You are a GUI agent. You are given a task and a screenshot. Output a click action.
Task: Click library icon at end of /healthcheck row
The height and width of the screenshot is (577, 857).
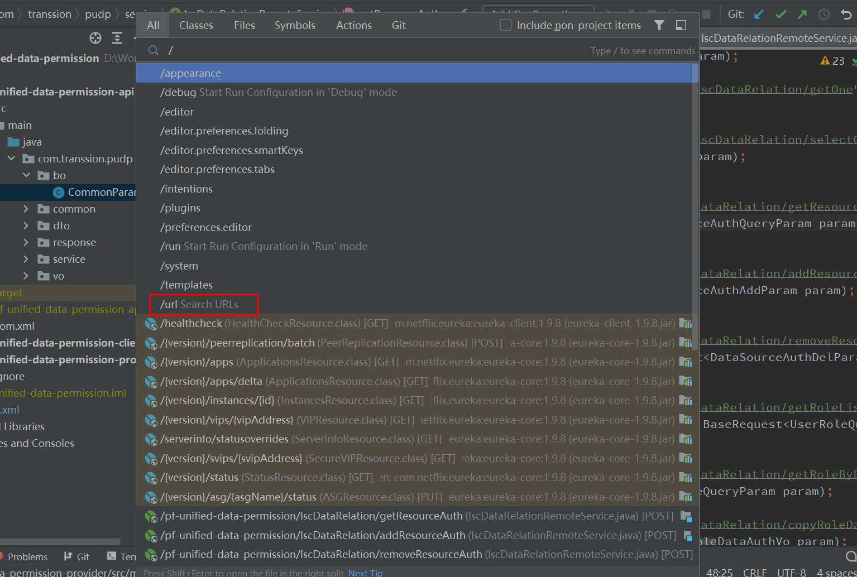coord(685,323)
